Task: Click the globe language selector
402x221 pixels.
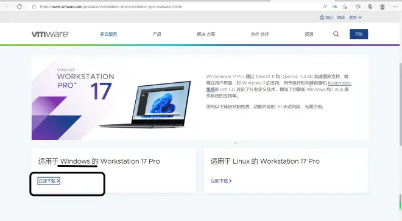Action: pyautogui.click(x=326, y=18)
